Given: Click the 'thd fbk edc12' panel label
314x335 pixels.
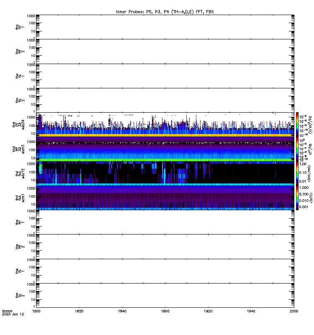Looking at the screenshot, I should [x=20, y=173].
